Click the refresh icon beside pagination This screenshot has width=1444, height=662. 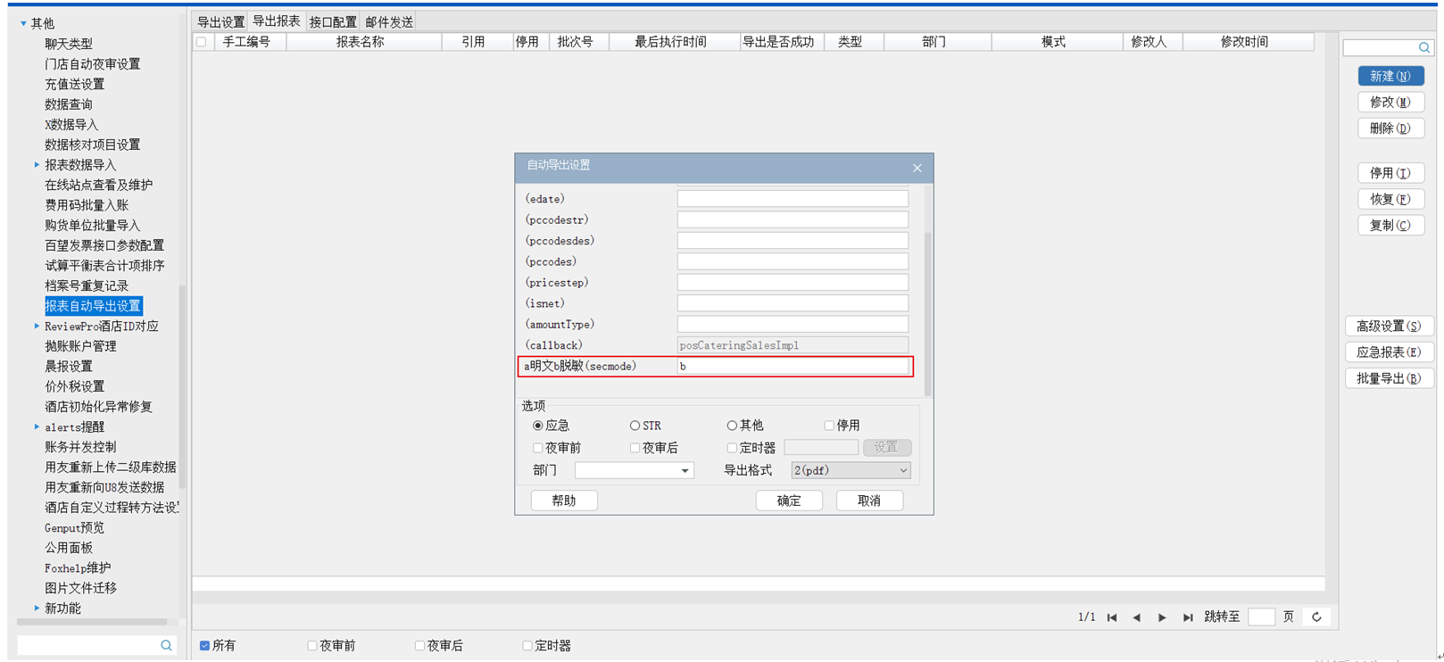[x=1316, y=616]
